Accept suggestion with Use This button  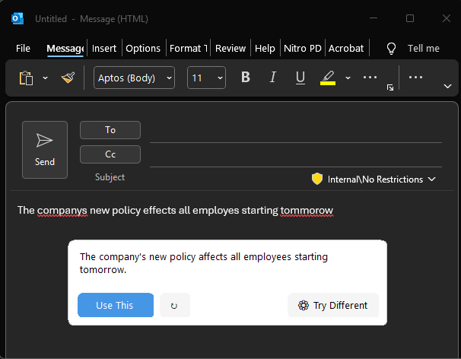[116, 305]
